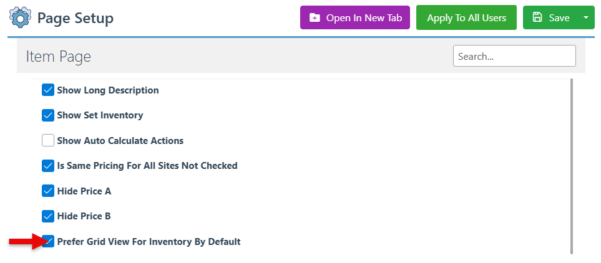Click the Page Setup gear icon
Image resolution: width=601 pixels, height=263 pixels.
pyautogui.click(x=21, y=17)
